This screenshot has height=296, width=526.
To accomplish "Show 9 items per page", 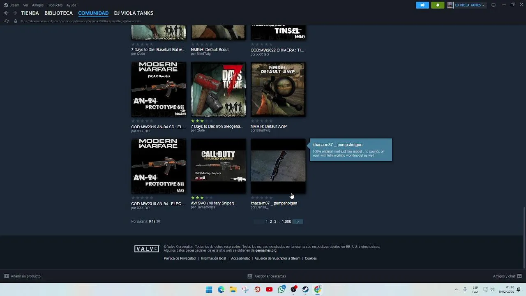I will (150, 222).
